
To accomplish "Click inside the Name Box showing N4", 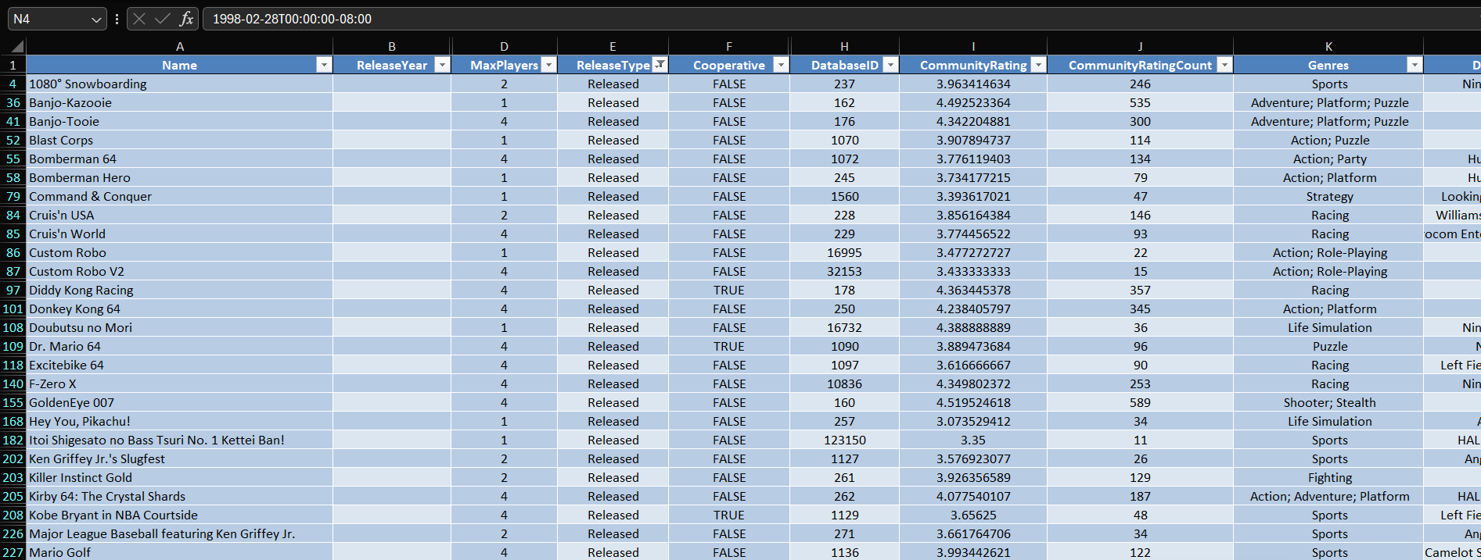I will pyautogui.click(x=49, y=19).
